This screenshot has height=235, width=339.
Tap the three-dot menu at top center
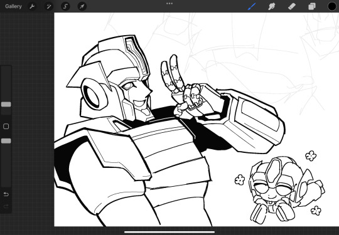coord(169,4)
